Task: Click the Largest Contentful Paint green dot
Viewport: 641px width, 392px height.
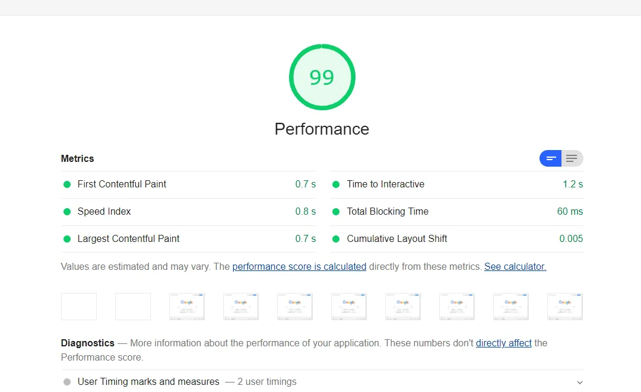Action: pyautogui.click(x=67, y=239)
